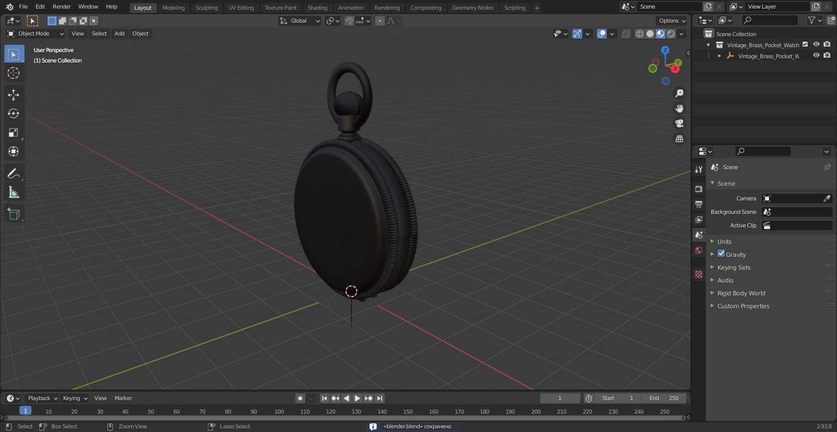Open the Output properties tab
This screenshot has width=837, height=432.
pyautogui.click(x=699, y=204)
